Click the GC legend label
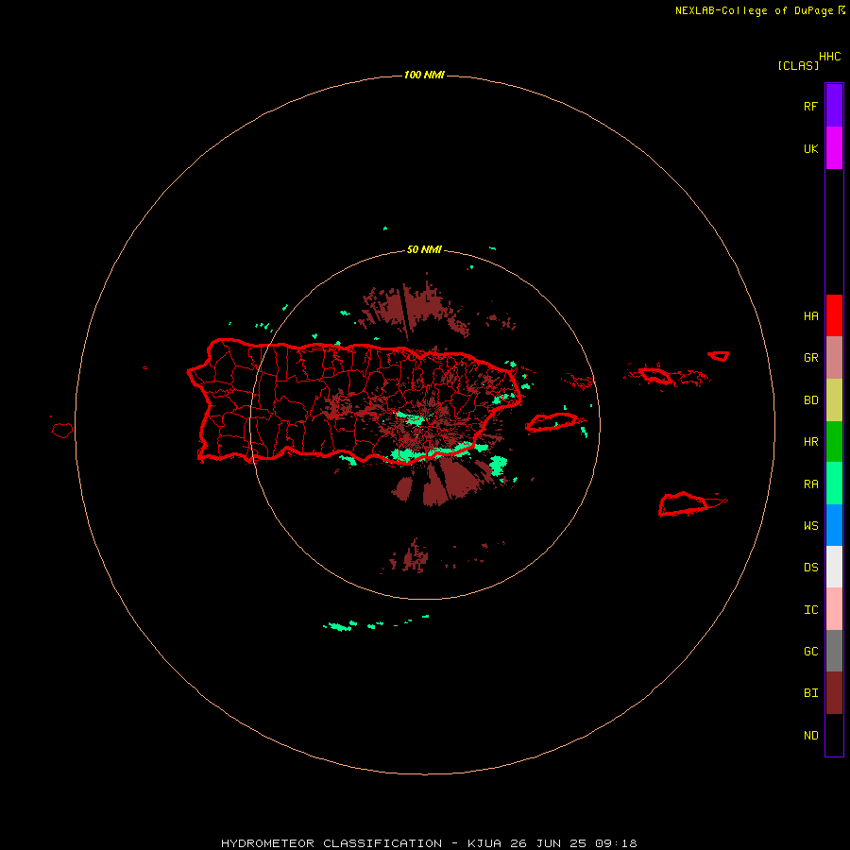This screenshot has height=850, width=850. tap(810, 652)
